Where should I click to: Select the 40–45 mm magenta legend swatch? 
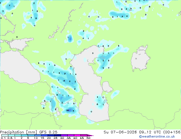77,135
